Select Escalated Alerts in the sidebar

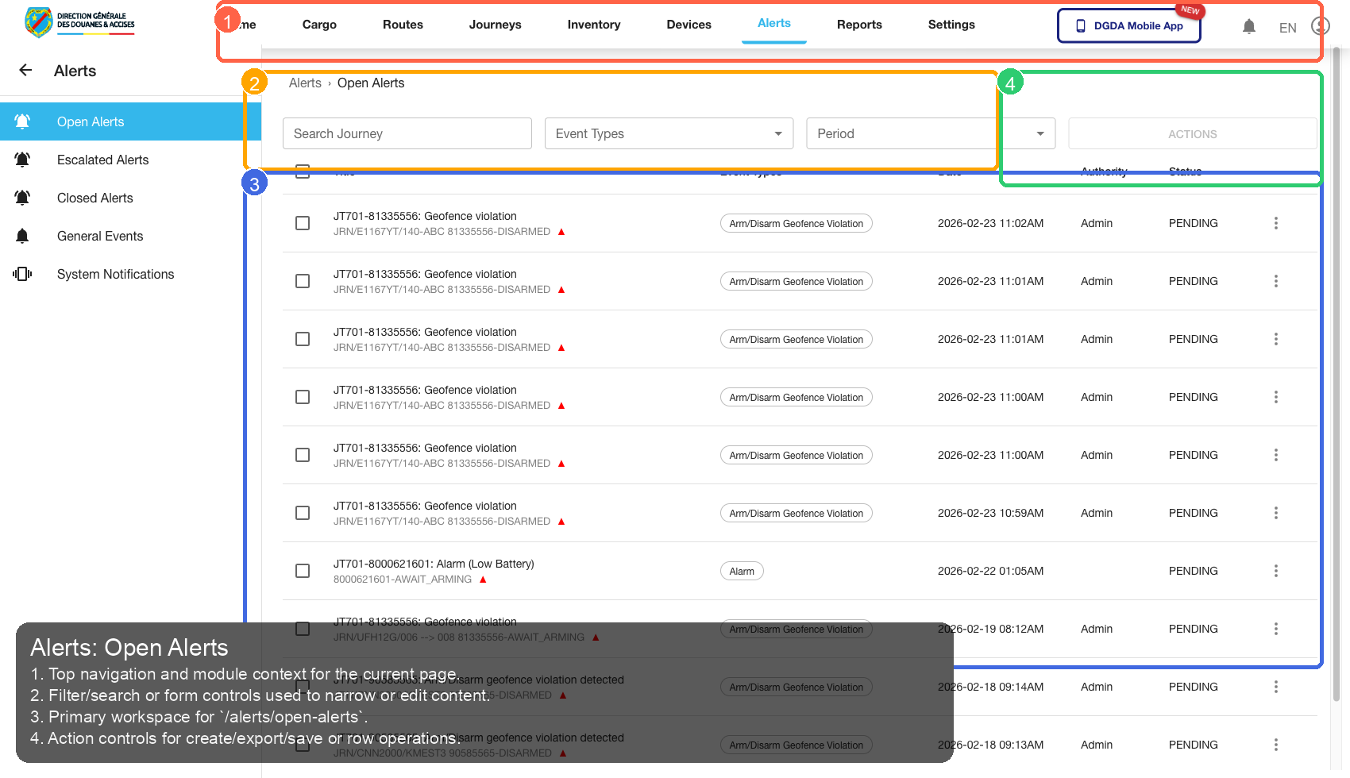(102, 160)
